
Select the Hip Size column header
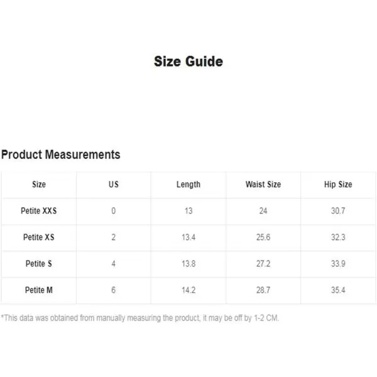click(x=338, y=184)
